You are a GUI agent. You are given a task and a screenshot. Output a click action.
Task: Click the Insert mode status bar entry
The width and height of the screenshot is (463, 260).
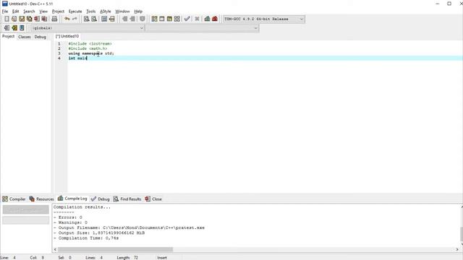[x=162, y=258]
